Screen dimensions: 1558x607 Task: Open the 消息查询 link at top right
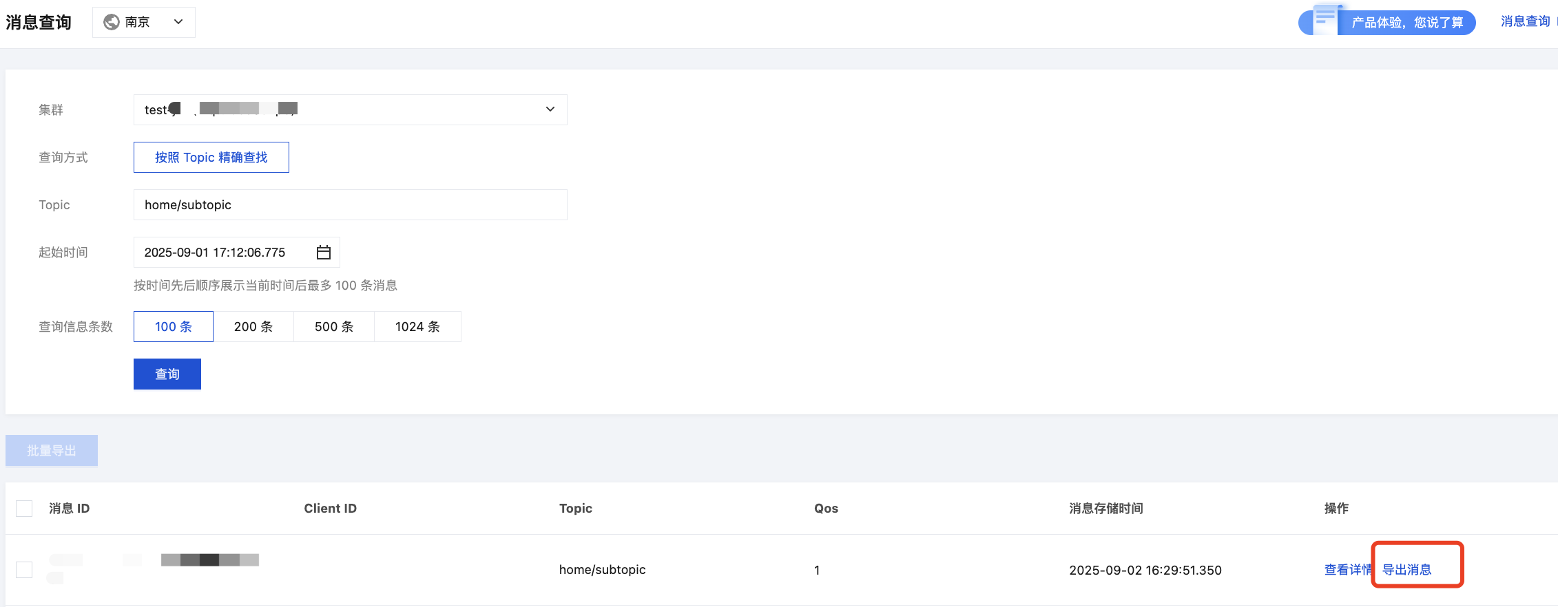tap(1525, 22)
